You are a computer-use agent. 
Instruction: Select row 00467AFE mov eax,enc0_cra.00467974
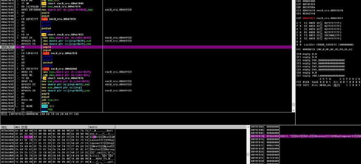tap(146, 6)
